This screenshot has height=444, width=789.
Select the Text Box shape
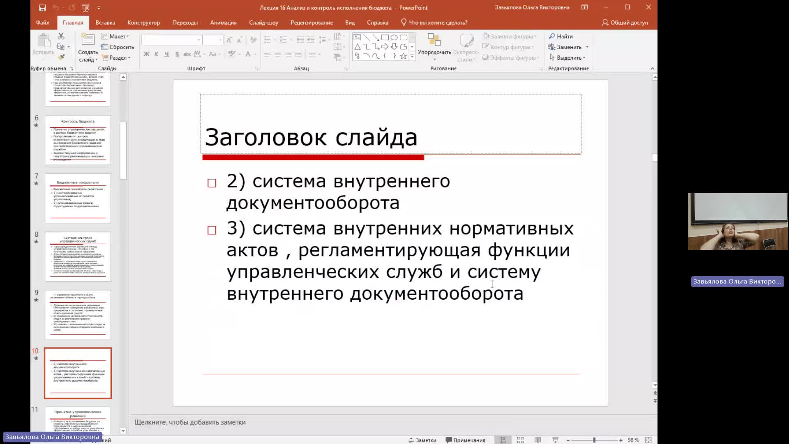[x=357, y=37]
